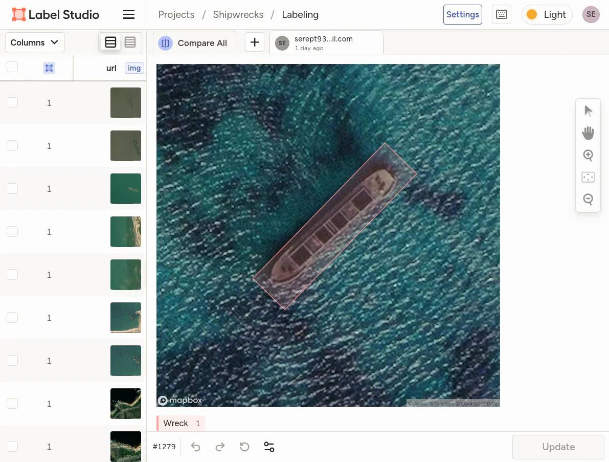Go to Shipwrecks in the breadcrumb
Viewport: 609px width, 462px height.
click(238, 15)
